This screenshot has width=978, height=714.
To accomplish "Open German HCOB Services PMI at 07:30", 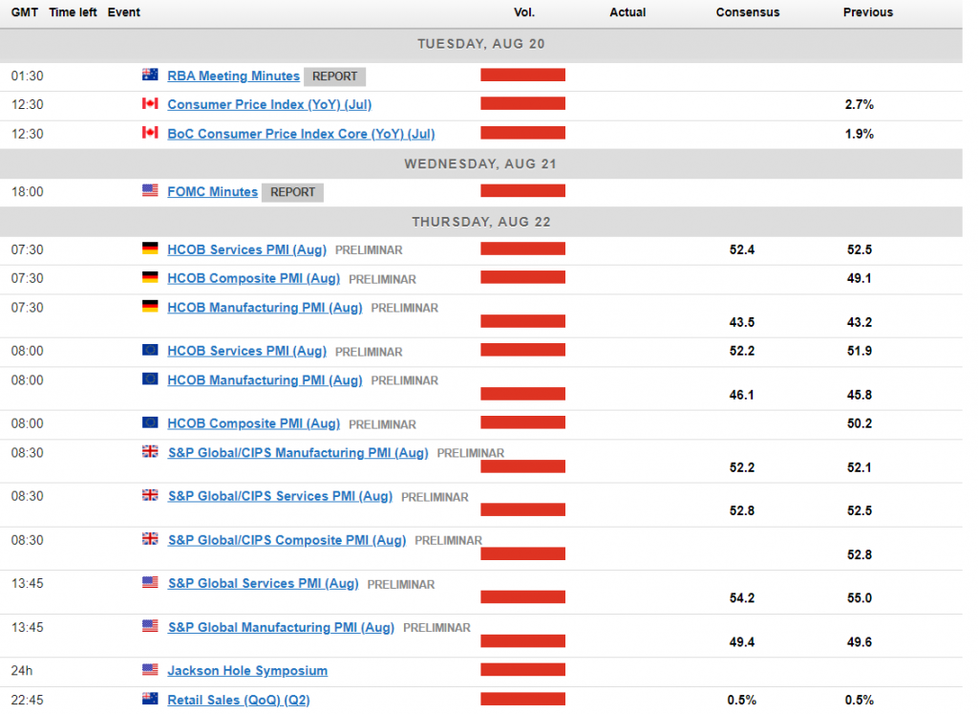I will [x=247, y=250].
